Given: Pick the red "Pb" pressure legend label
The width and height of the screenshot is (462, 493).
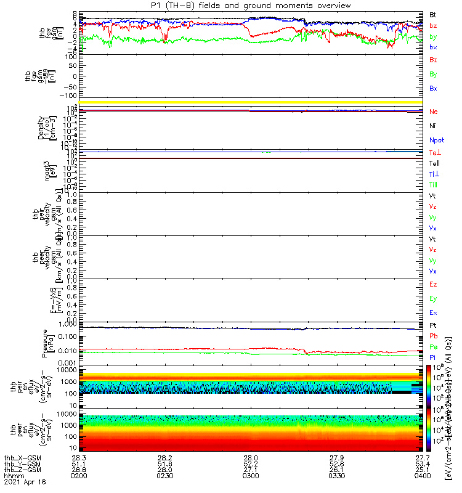Looking at the screenshot, I should 434,336.
